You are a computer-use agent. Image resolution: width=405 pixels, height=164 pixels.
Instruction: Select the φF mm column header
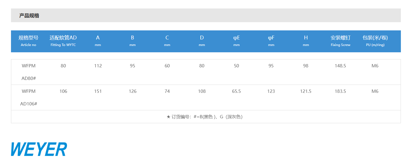click(x=271, y=41)
